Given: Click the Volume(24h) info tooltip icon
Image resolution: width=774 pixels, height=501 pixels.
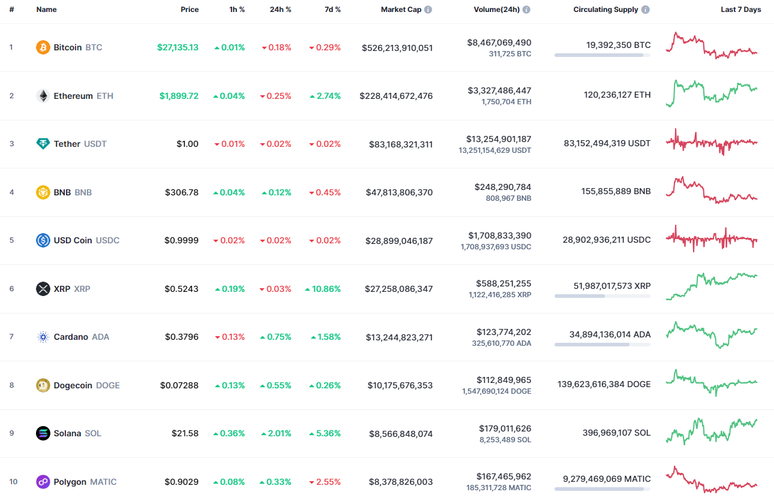Looking at the screenshot, I should pos(526,9).
